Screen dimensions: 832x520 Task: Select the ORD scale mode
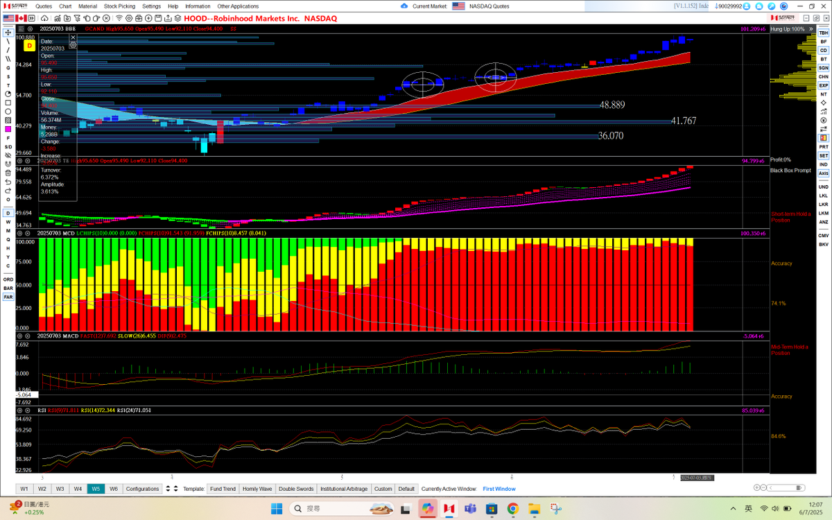(8, 279)
